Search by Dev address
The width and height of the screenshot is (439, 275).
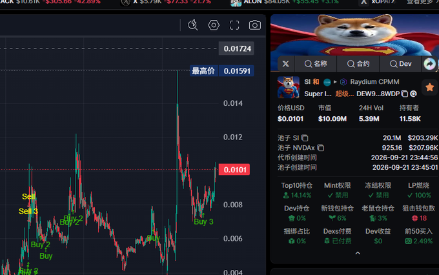(x=400, y=64)
